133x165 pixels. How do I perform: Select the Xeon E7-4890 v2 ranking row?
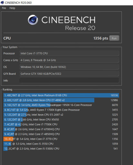61,100
